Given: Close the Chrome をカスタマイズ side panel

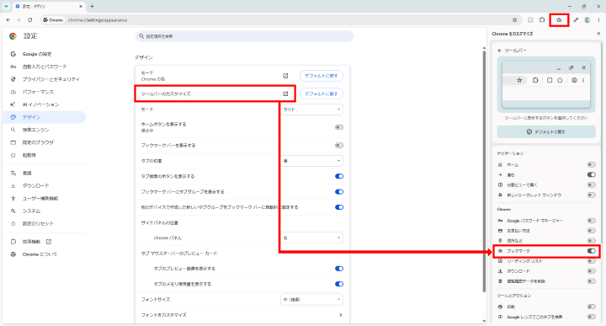Looking at the screenshot, I should pos(598,34).
